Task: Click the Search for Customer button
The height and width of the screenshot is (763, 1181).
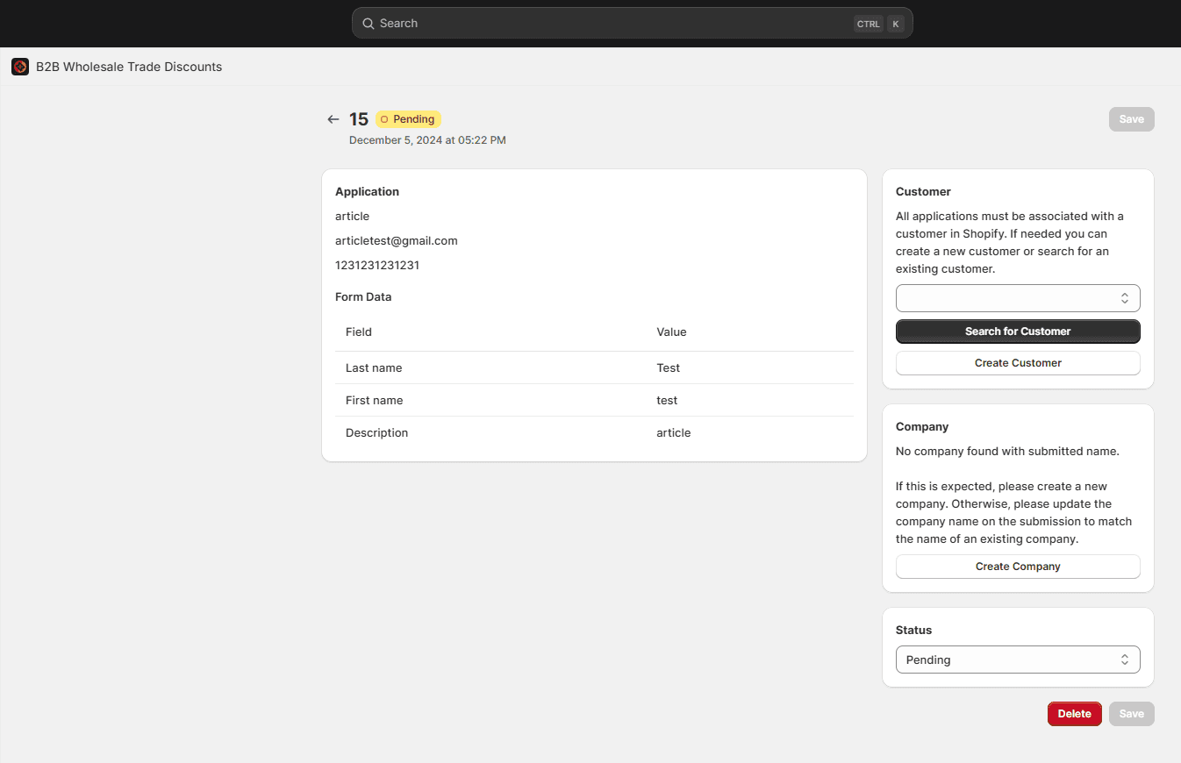Action: [1018, 332]
